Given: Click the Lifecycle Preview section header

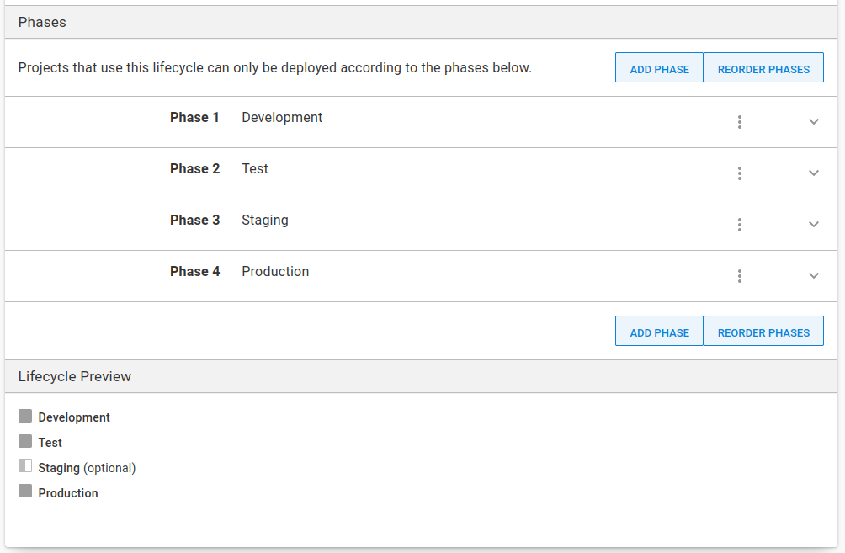Looking at the screenshot, I should [75, 377].
